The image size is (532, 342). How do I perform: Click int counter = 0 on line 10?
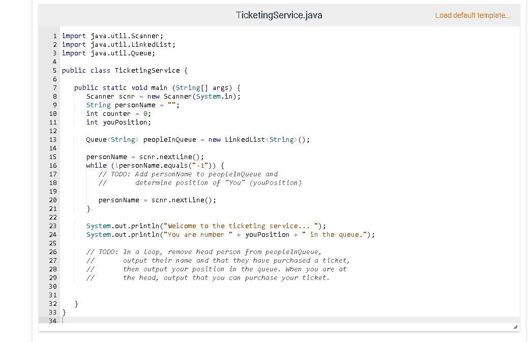tap(118, 113)
